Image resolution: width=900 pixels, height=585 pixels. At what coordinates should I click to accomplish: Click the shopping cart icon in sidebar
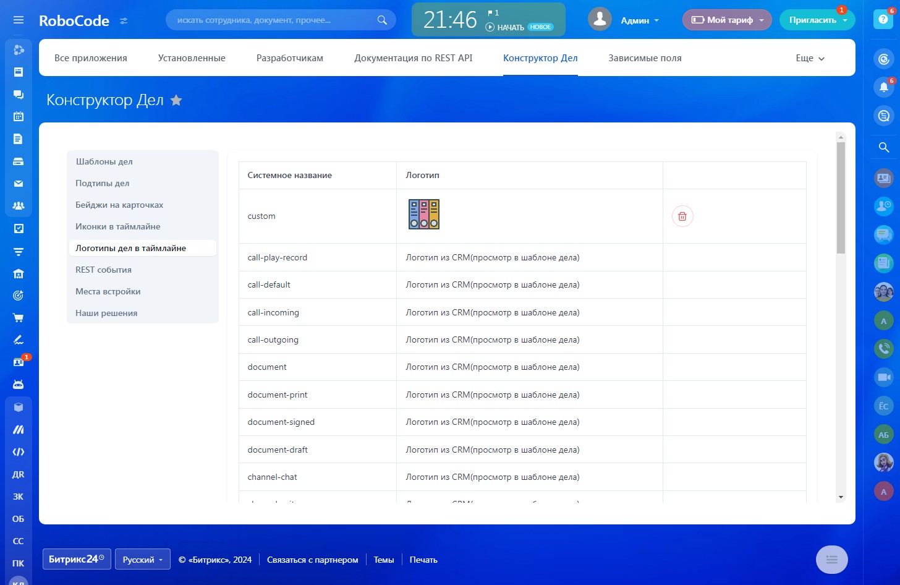click(x=19, y=318)
